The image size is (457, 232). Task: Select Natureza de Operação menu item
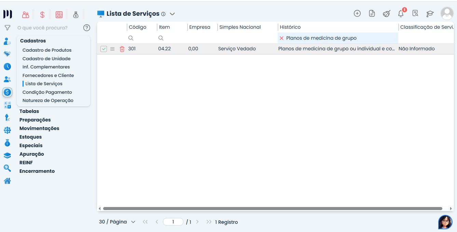pyautogui.click(x=48, y=100)
